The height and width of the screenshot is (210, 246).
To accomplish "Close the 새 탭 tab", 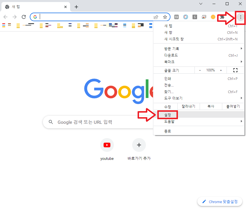I will pyautogui.click(x=66, y=7).
